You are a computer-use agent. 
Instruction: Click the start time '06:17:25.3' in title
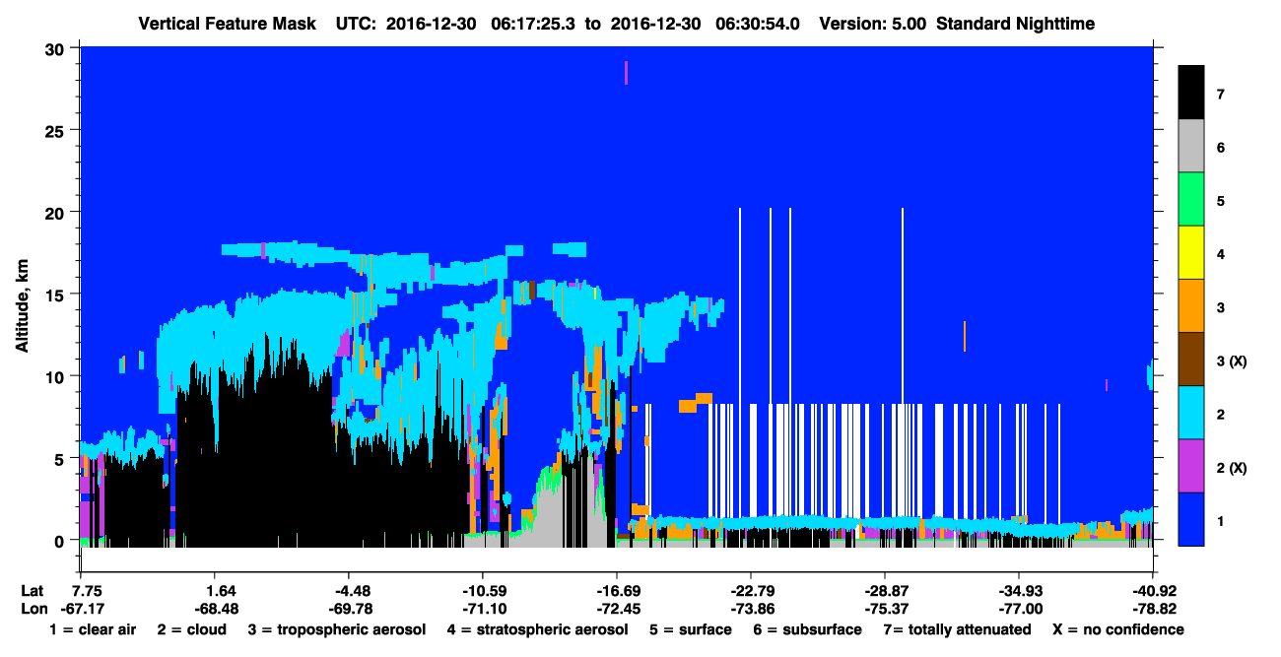click(x=536, y=23)
